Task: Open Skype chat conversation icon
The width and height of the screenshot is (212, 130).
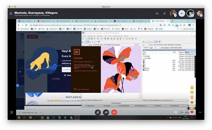Action: point(176,112)
